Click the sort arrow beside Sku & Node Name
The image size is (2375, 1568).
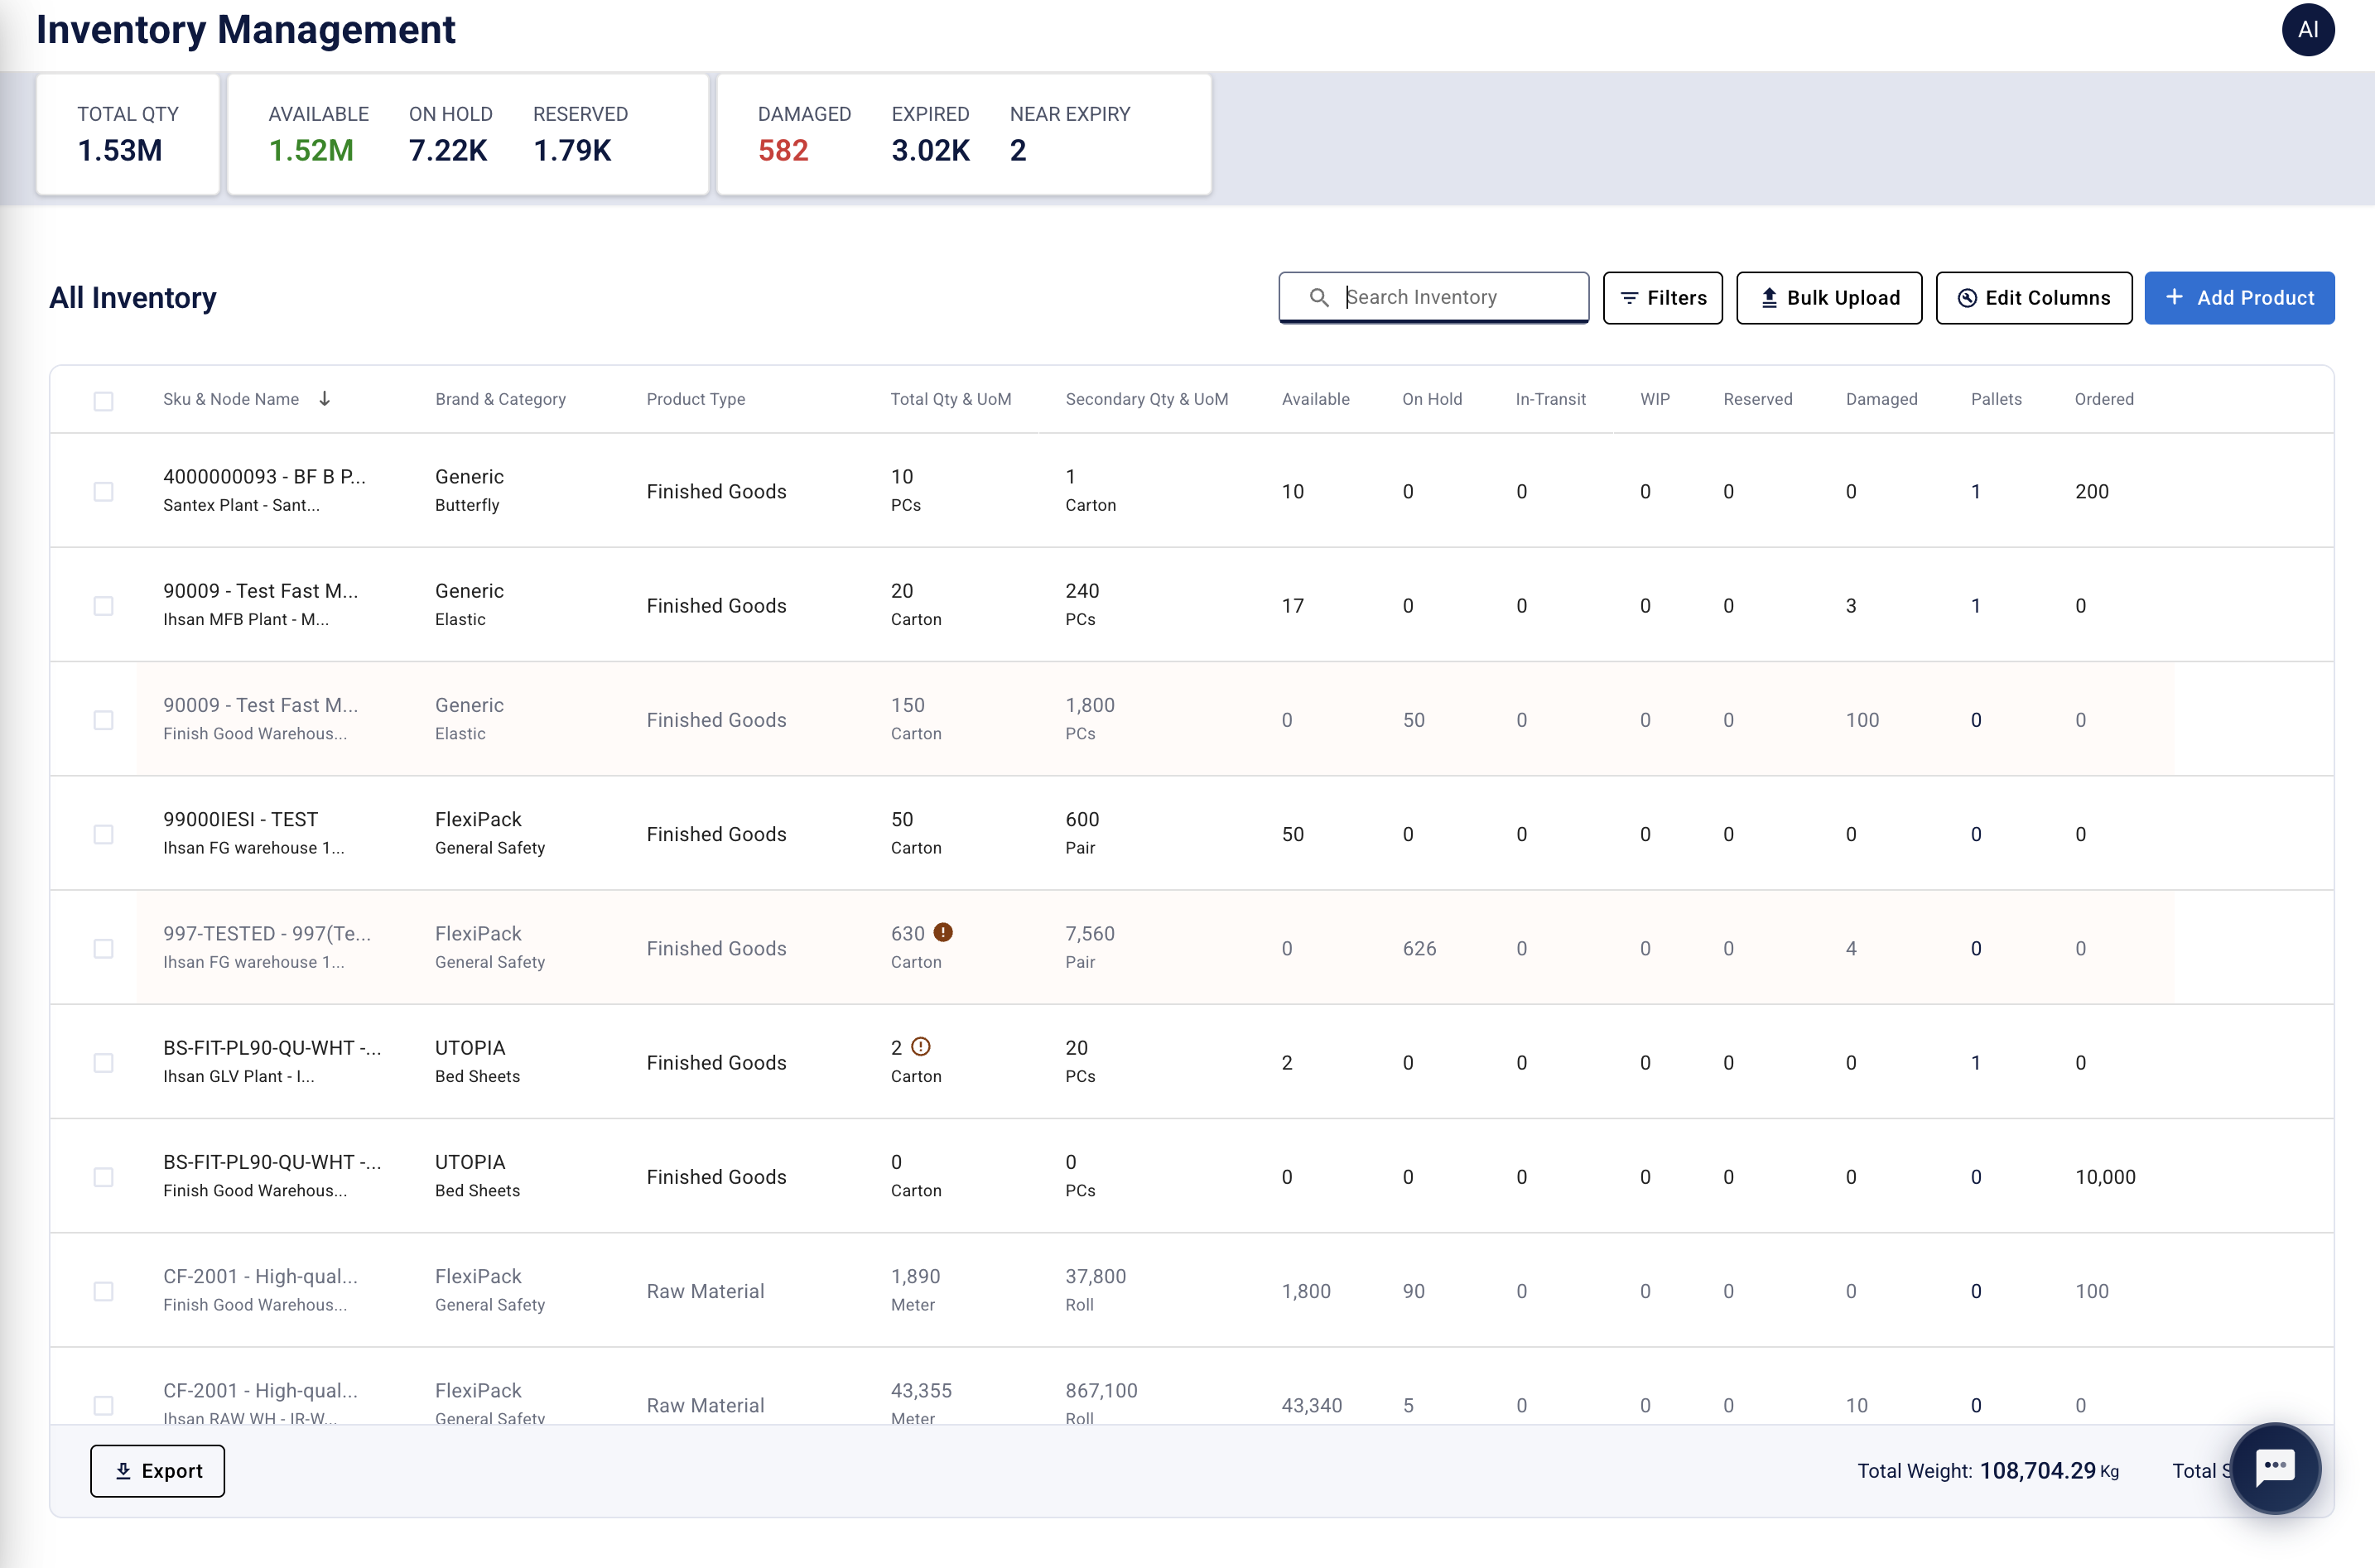pyautogui.click(x=325, y=399)
